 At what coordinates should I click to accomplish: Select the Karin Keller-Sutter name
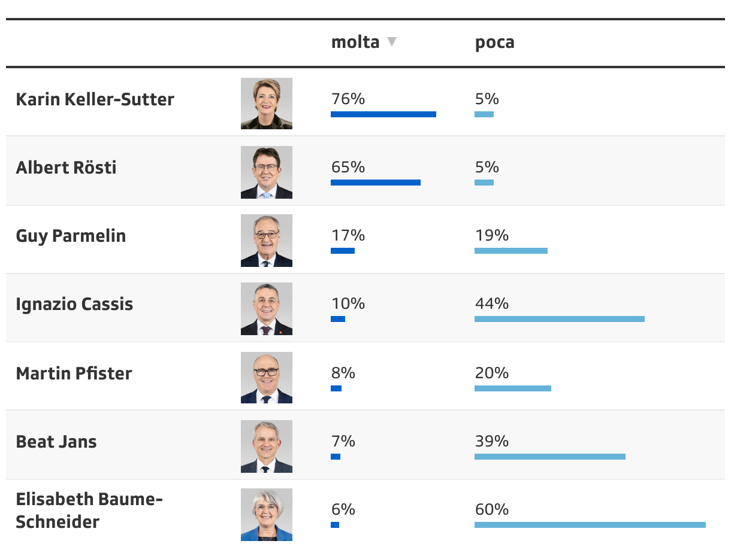[95, 99]
